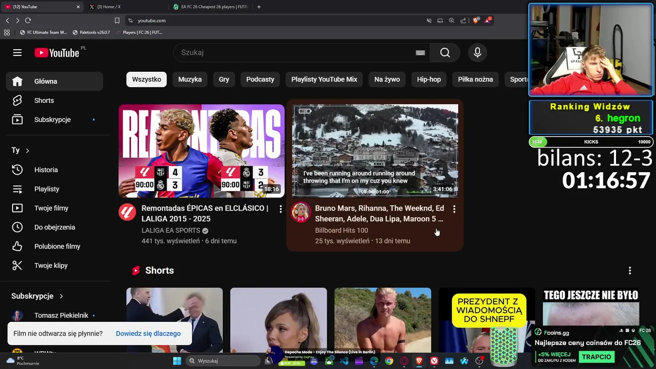
Task: Open Polubione filmy liked videos
Action: click(x=55, y=247)
